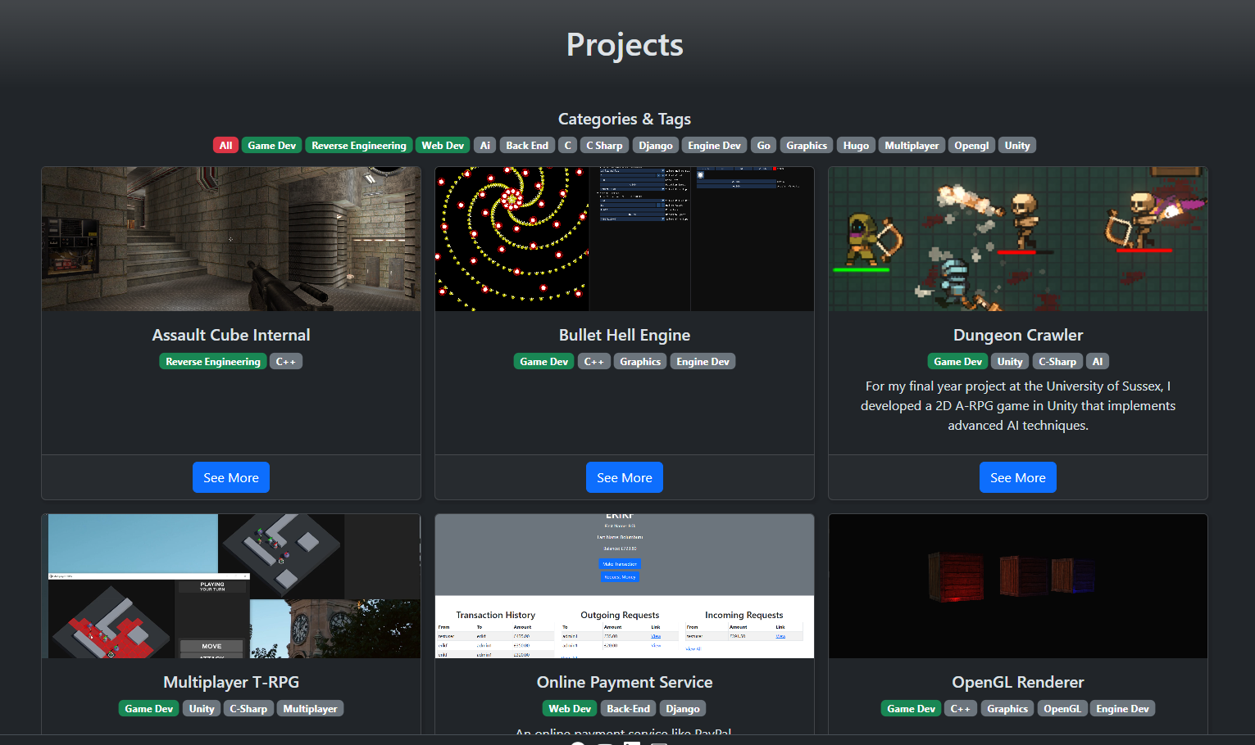Filter by Engine Dev in the Categories & Tags bar
1255x745 pixels.
[x=714, y=145]
